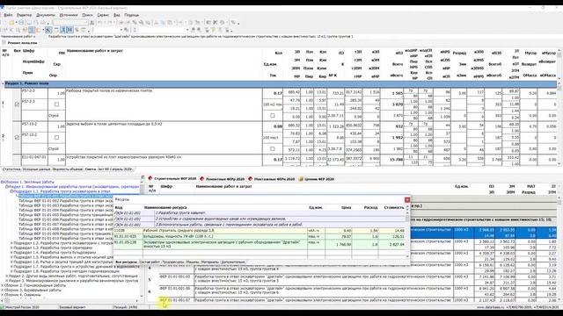Open the Сервис menu
This screenshot has width=563, height=316.
[x=103, y=15]
